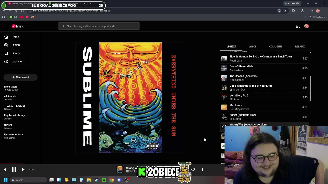Screen dimensions: 328x184
Task: Play Doesn't Remind Me by Audioslave
Action: coord(265,68)
